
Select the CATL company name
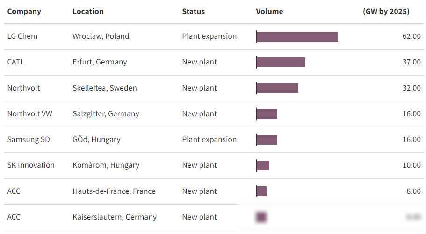15,62
